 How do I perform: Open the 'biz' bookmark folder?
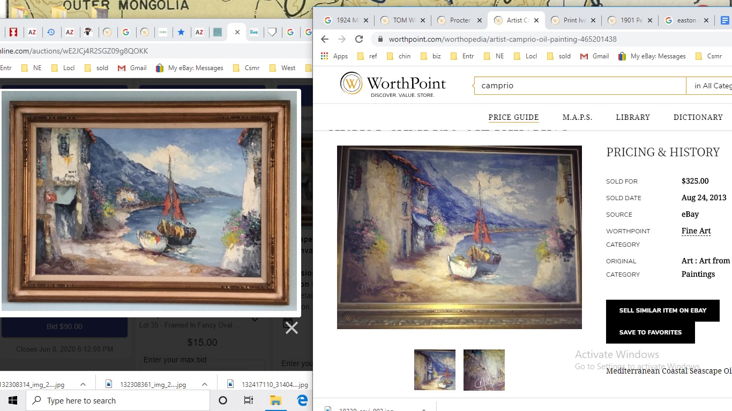tap(431, 56)
